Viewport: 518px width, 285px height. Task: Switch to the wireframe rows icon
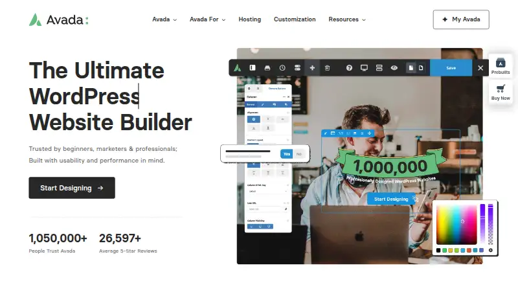(379, 68)
